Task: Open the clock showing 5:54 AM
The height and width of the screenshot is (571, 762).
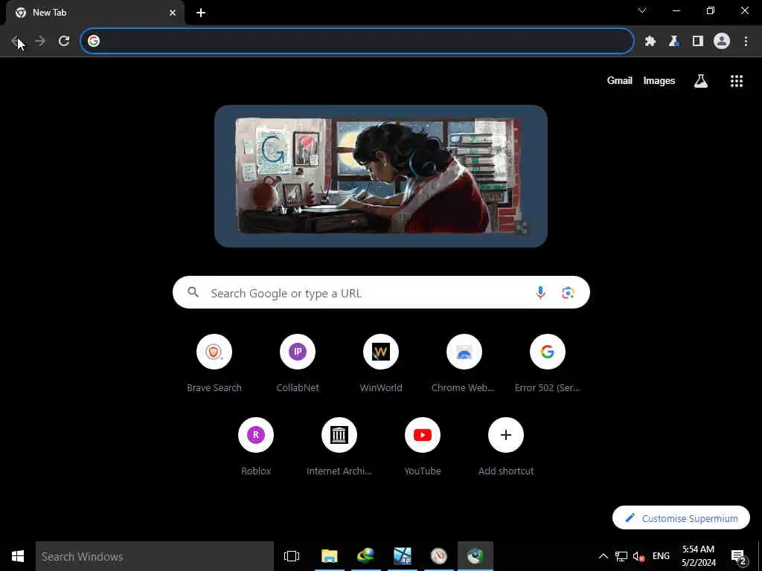Action: pyautogui.click(x=698, y=556)
